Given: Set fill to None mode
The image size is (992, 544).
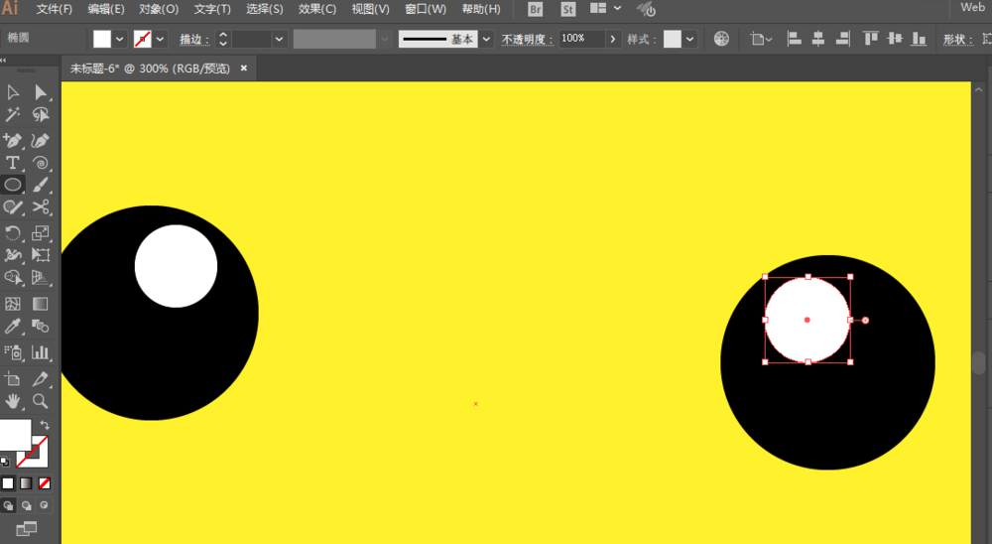Looking at the screenshot, I should pyautogui.click(x=45, y=483).
